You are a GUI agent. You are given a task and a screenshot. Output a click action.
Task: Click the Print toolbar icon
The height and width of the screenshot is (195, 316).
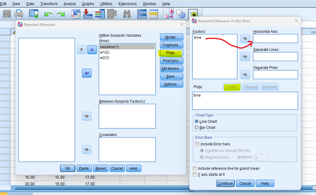(x=19, y=14)
